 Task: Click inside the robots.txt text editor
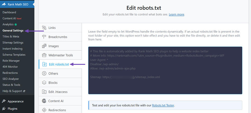click(165, 70)
